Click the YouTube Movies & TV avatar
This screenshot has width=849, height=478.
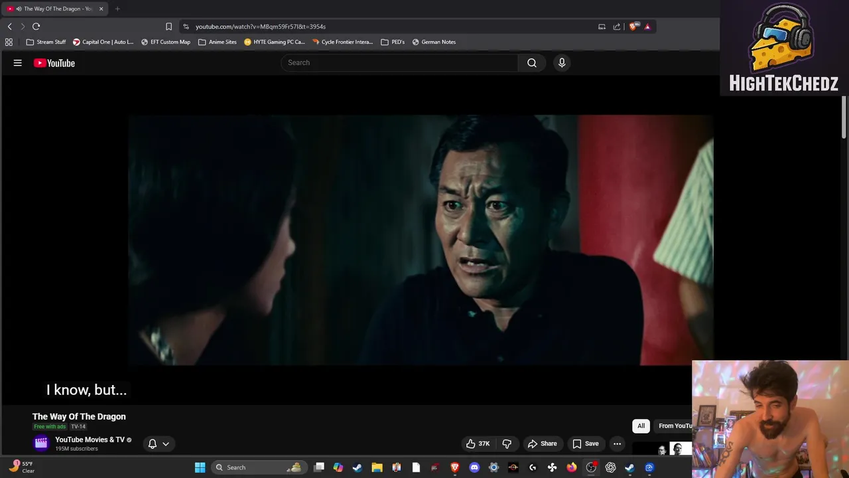[x=41, y=443]
